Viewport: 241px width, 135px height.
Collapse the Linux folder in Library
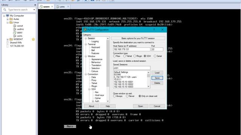8,22
